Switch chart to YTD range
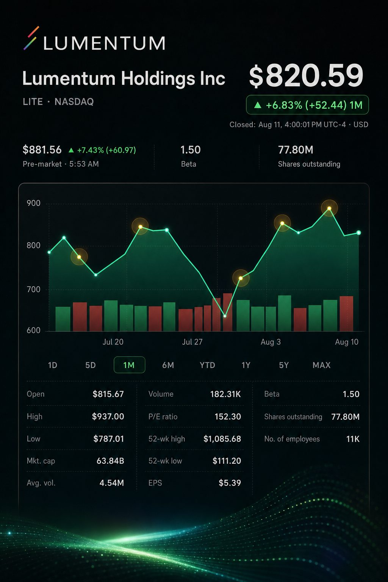Viewport: 388px width, 582px height. point(207,365)
